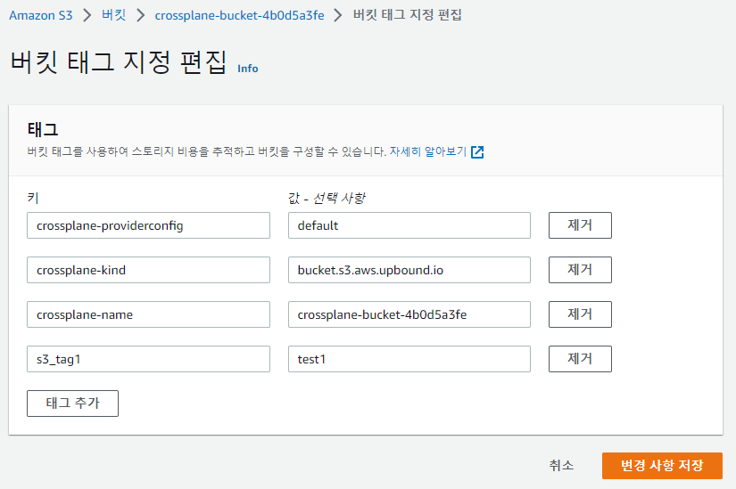
Task: Remove the crossplane-name tag with 제거
Action: [x=580, y=314]
